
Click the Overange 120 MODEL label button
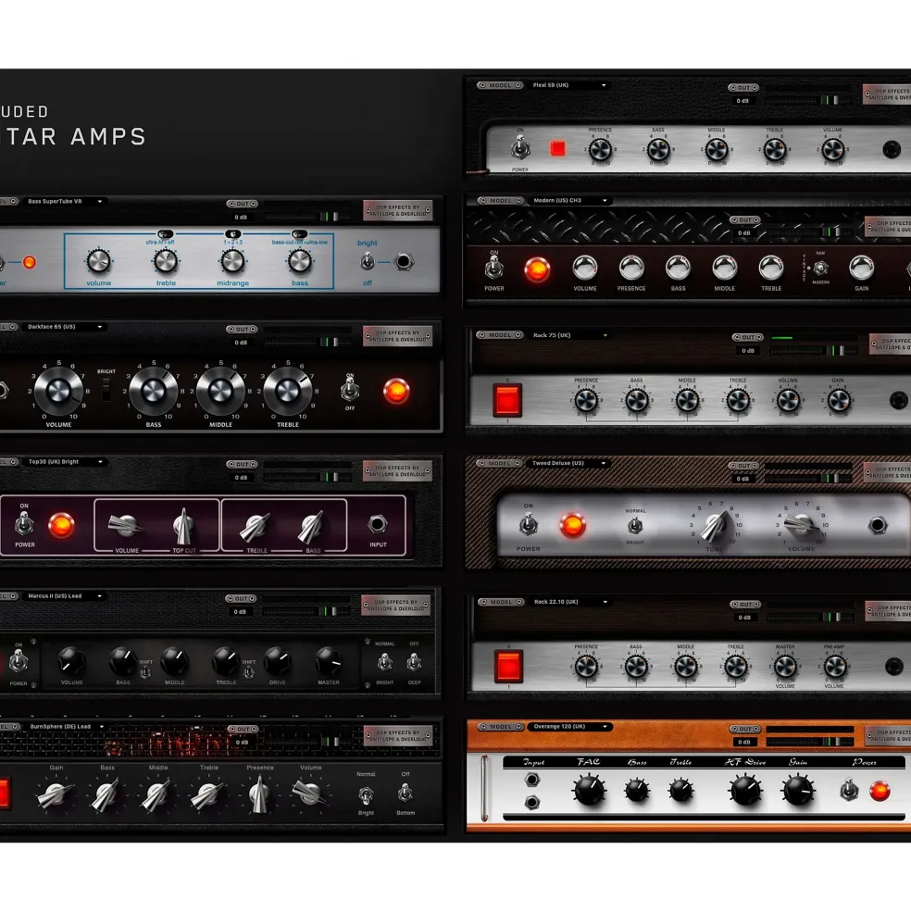click(500, 727)
